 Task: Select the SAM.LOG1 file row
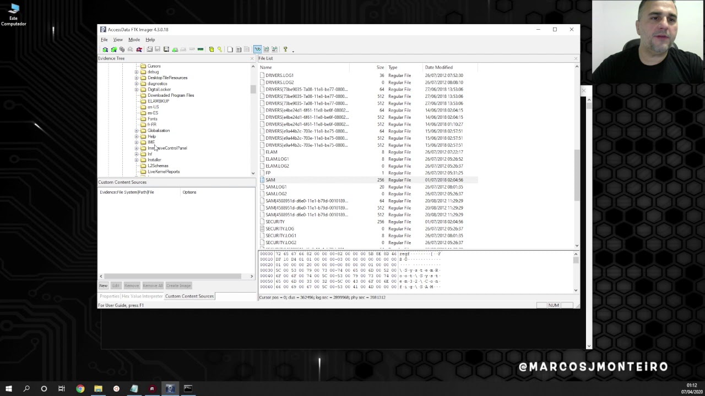tap(368, 187)
